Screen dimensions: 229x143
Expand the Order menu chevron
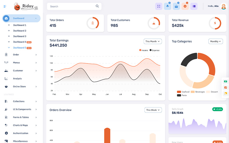coord(36,55)
